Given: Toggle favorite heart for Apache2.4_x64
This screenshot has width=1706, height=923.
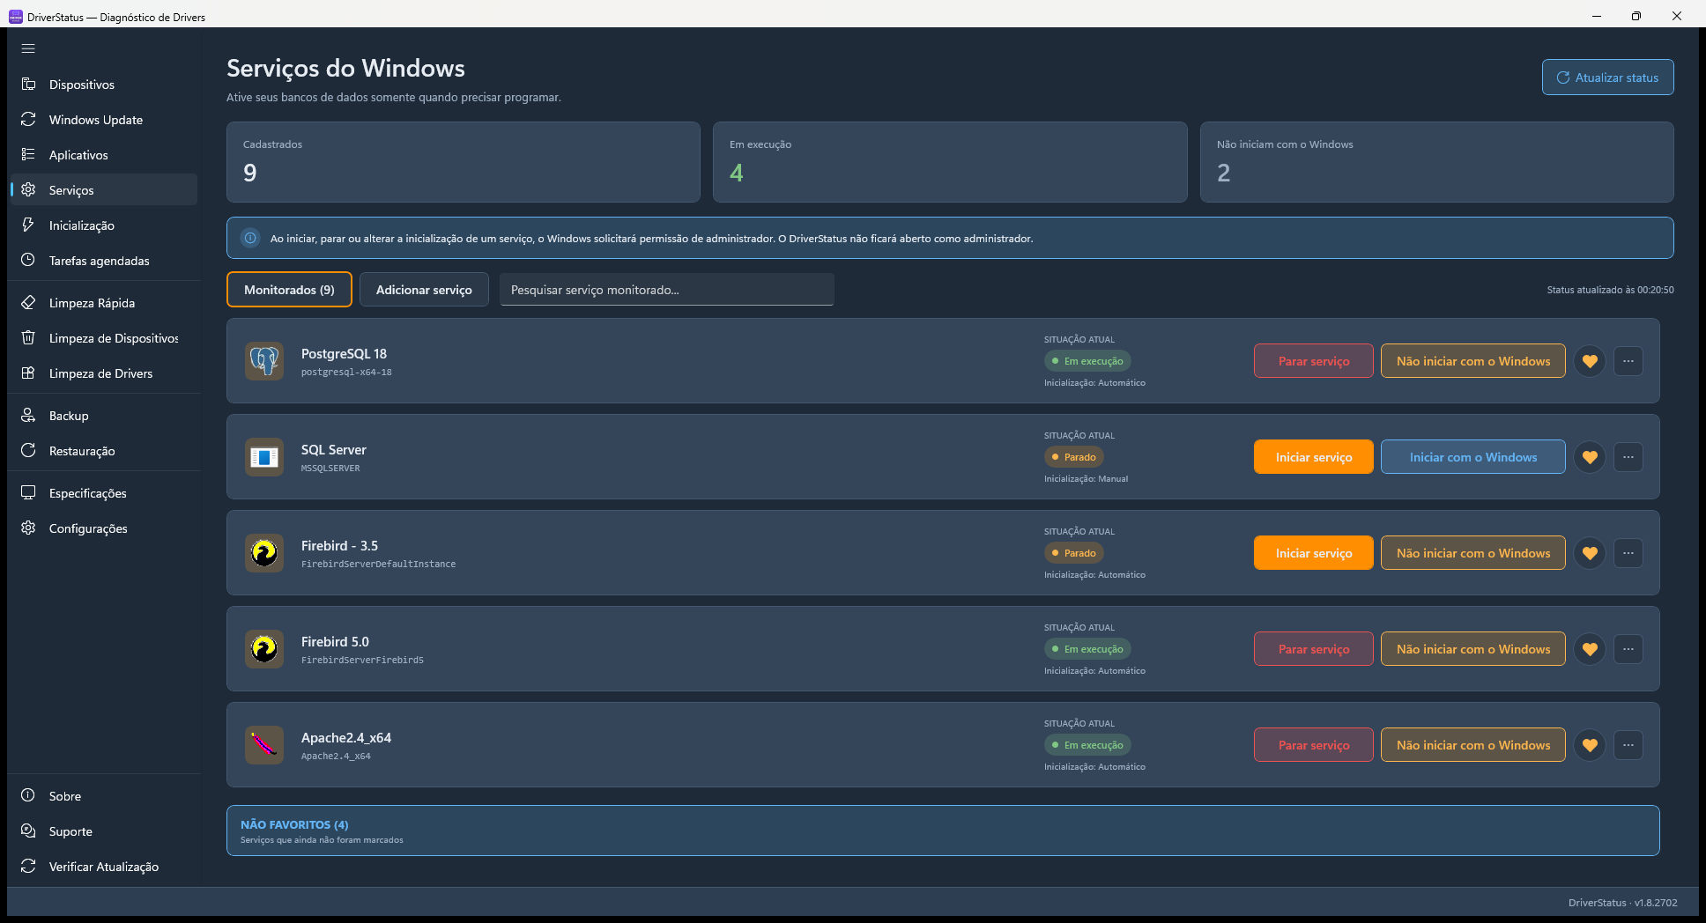Looking at the screenshot, I should pyautogui.click(x=1590, y=745).
